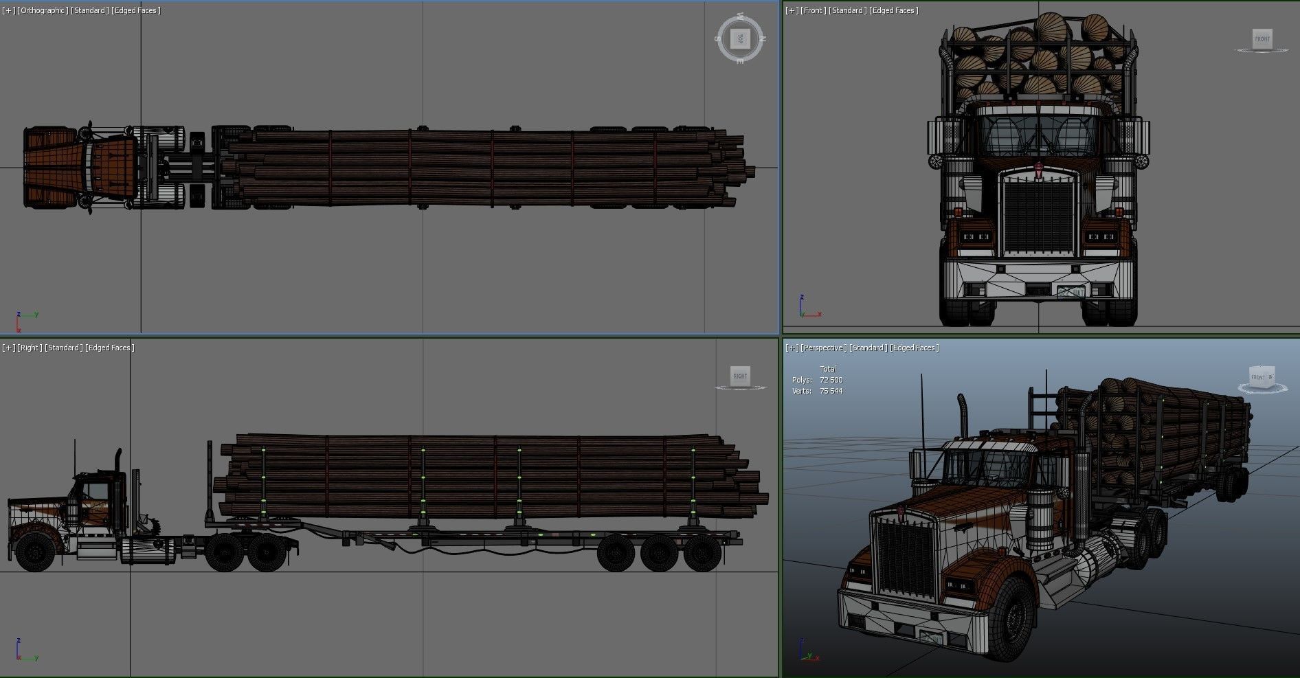Click the axis gizmo in Perspective viewport
This screenshot has height=678, width=1300.
pyautogui.click(x=809, y=650)
